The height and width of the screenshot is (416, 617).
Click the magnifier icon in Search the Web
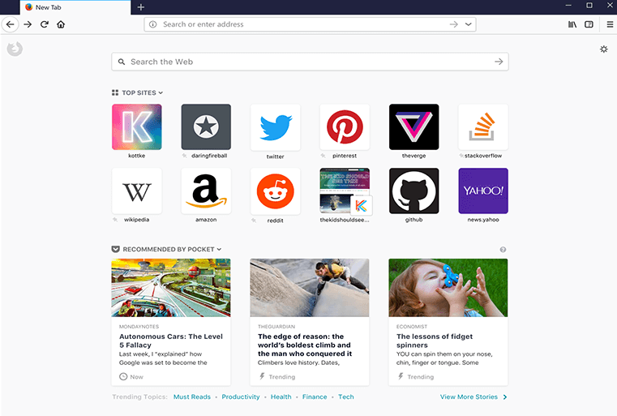pos(122,62)
